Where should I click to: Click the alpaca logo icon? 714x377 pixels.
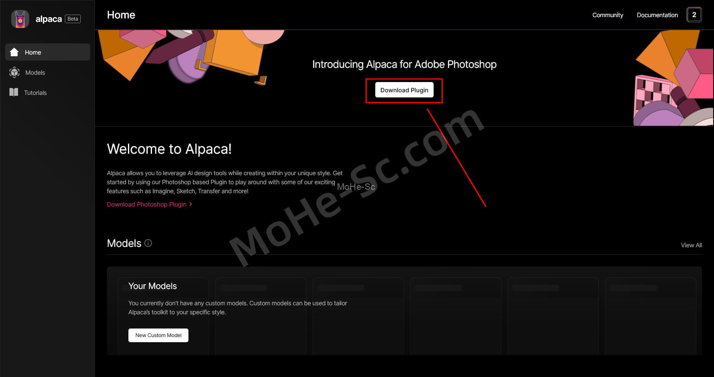point(20,19)
